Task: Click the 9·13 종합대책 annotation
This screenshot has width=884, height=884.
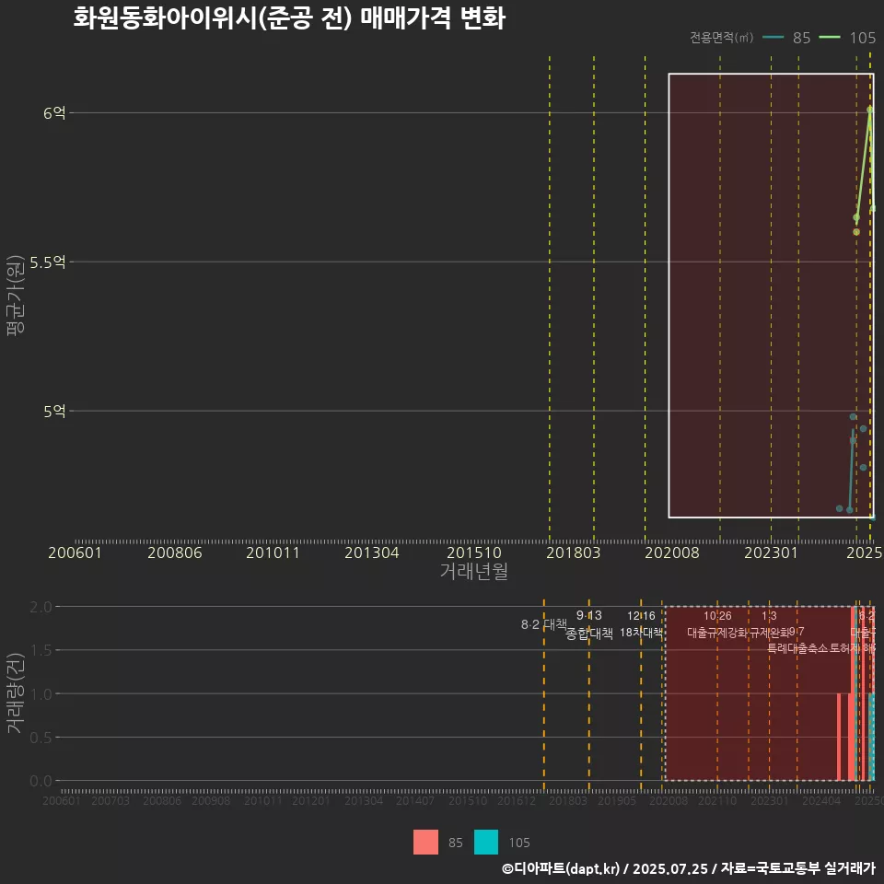Action: point(589,624)
